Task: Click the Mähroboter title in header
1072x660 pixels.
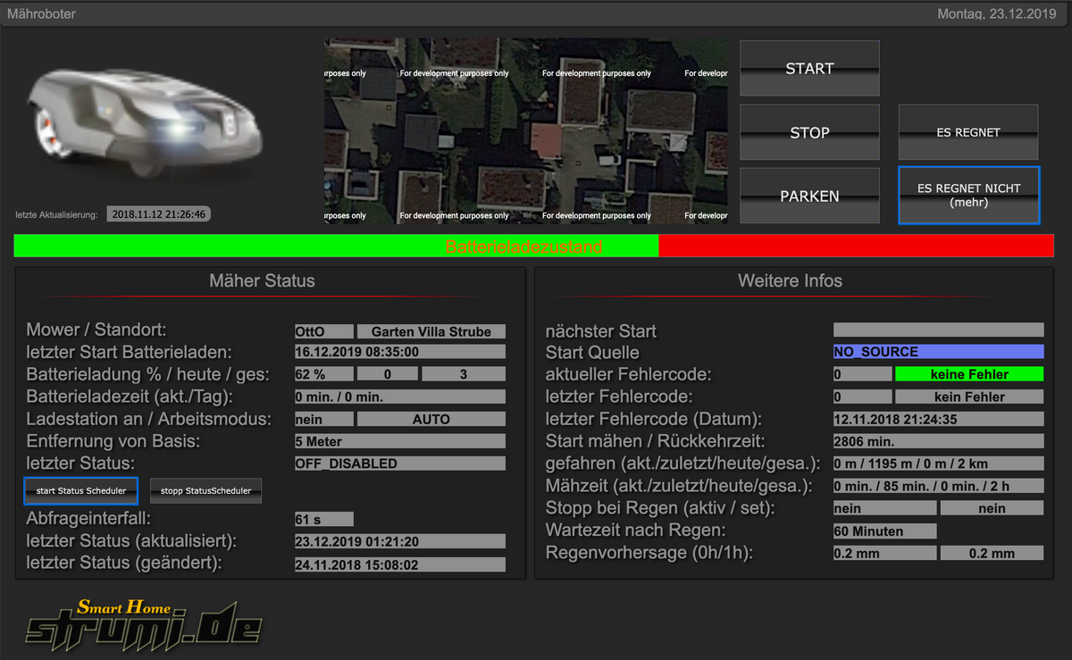Action: tap(41, 14)
